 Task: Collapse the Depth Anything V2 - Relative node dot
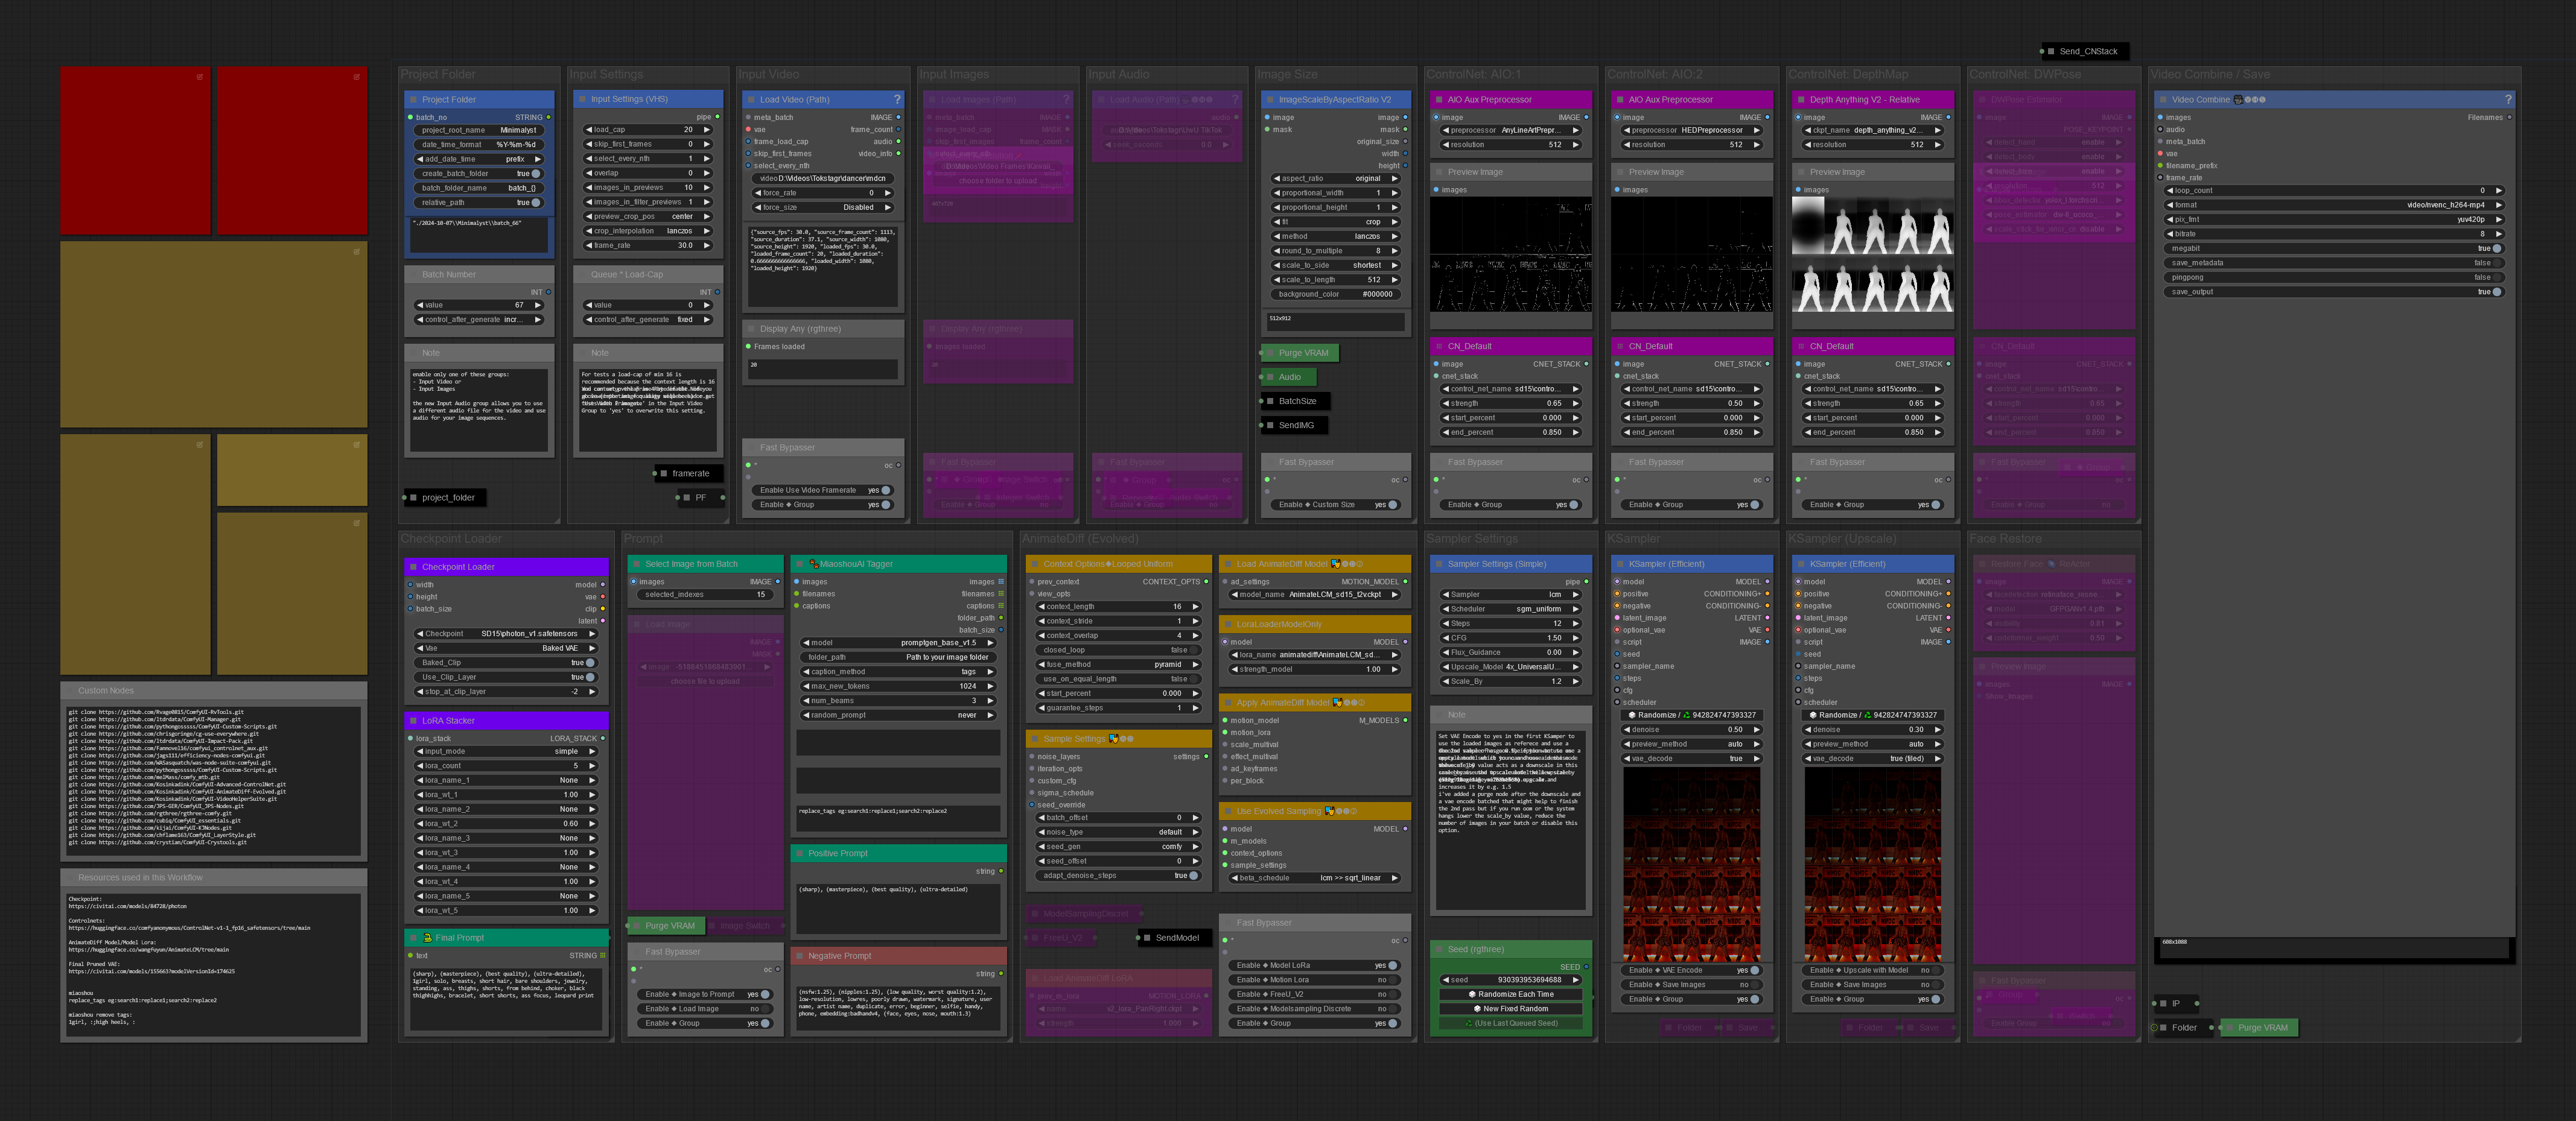pyautogui.click(x=1801, y=100)
